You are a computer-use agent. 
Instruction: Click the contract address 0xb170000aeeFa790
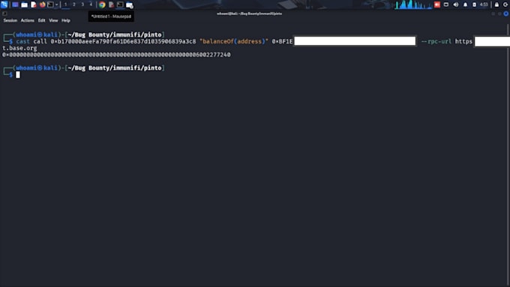click(123, 42)
